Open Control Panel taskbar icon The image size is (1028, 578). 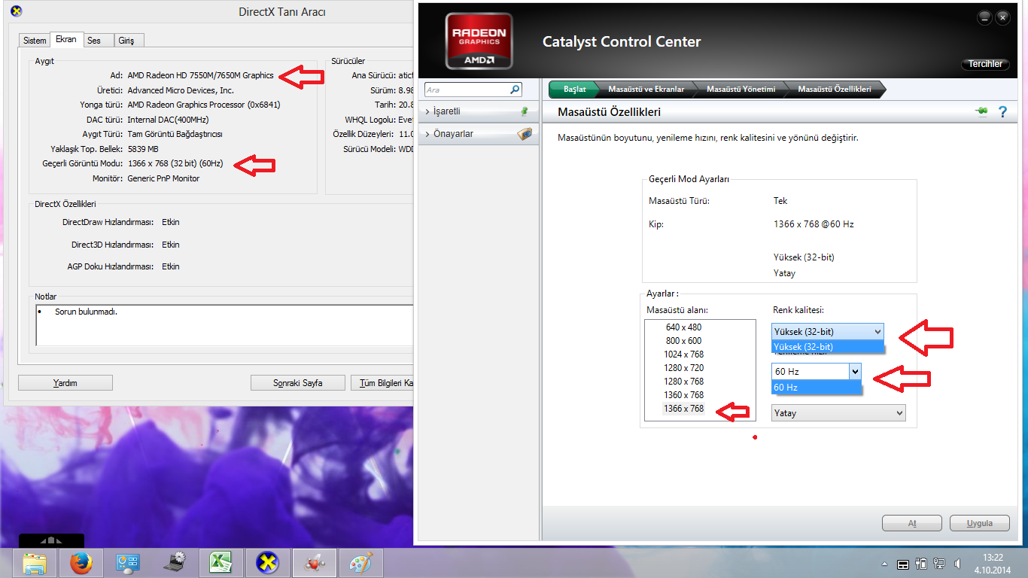(x=127, y=562)
